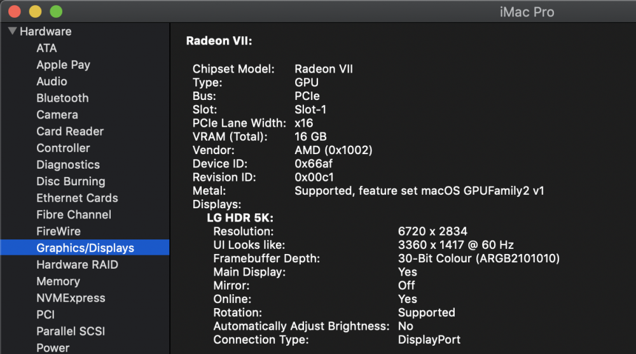Close the iMac Pro window
Viewport: 636px width, 354px height.
pos(15,11)
